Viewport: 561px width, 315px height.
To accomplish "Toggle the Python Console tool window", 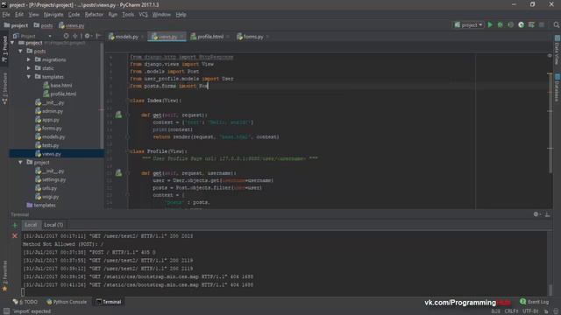I will [67, 302].
